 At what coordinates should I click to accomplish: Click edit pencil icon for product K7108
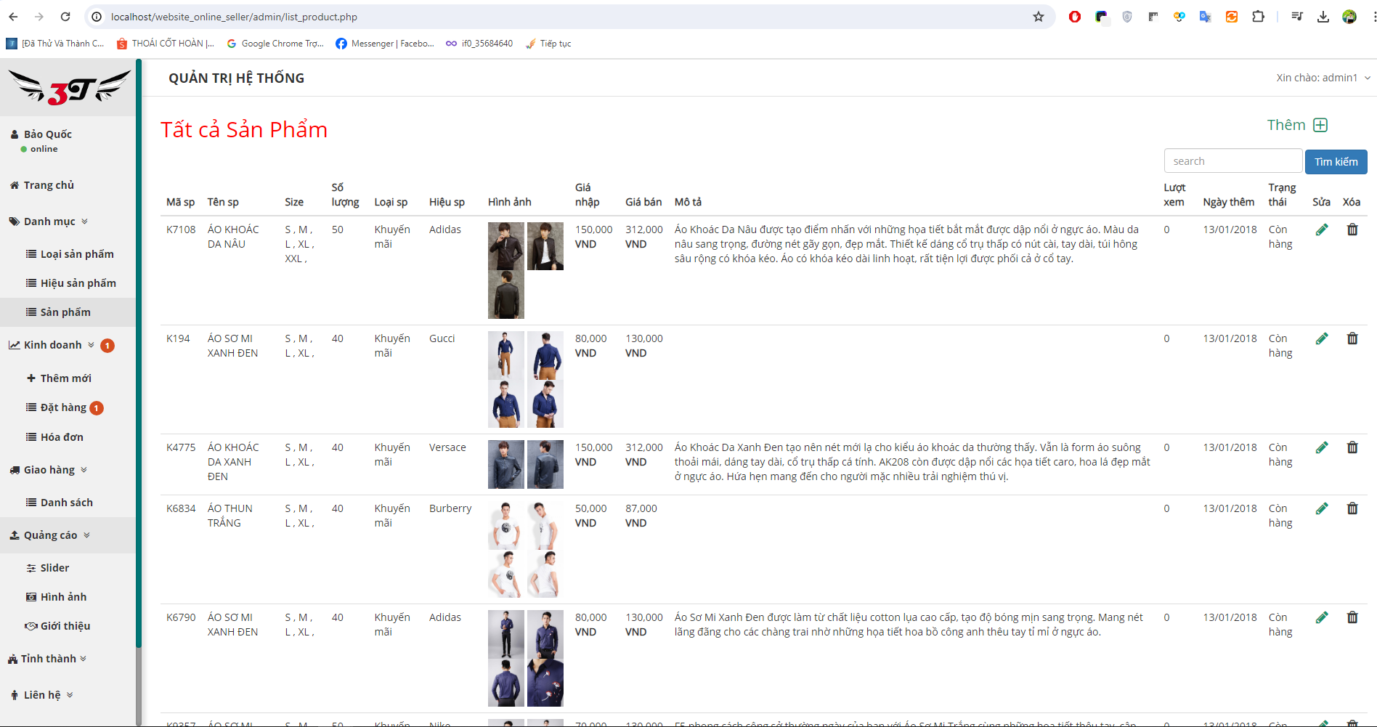[x=1322, y=230]
